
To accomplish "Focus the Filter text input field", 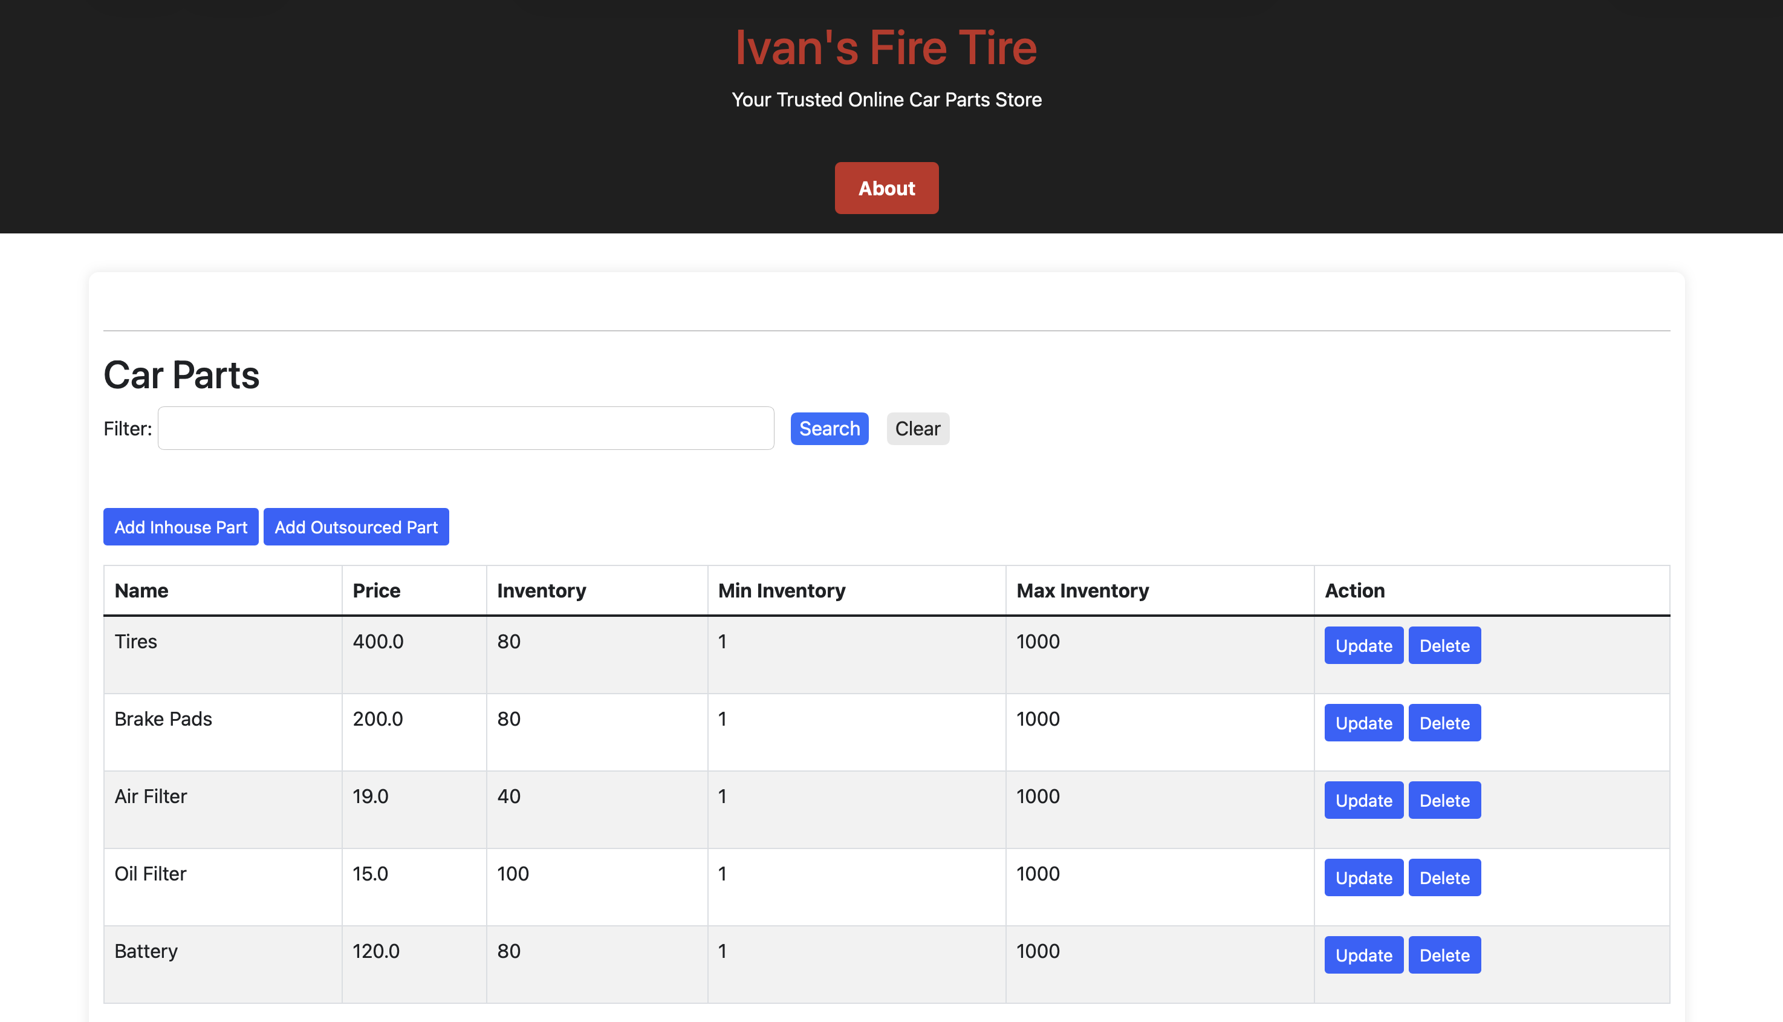I will 465,428.
